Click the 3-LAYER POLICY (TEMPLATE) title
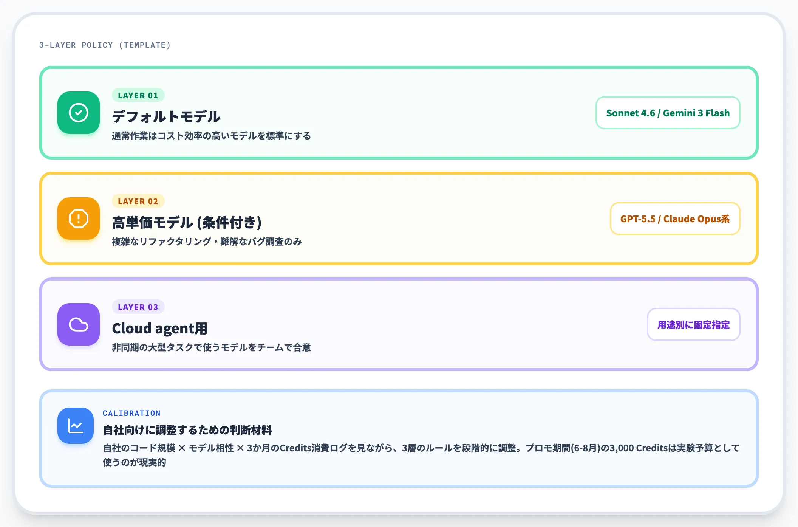The image size is (798, 527). click(x=105, y=45)
